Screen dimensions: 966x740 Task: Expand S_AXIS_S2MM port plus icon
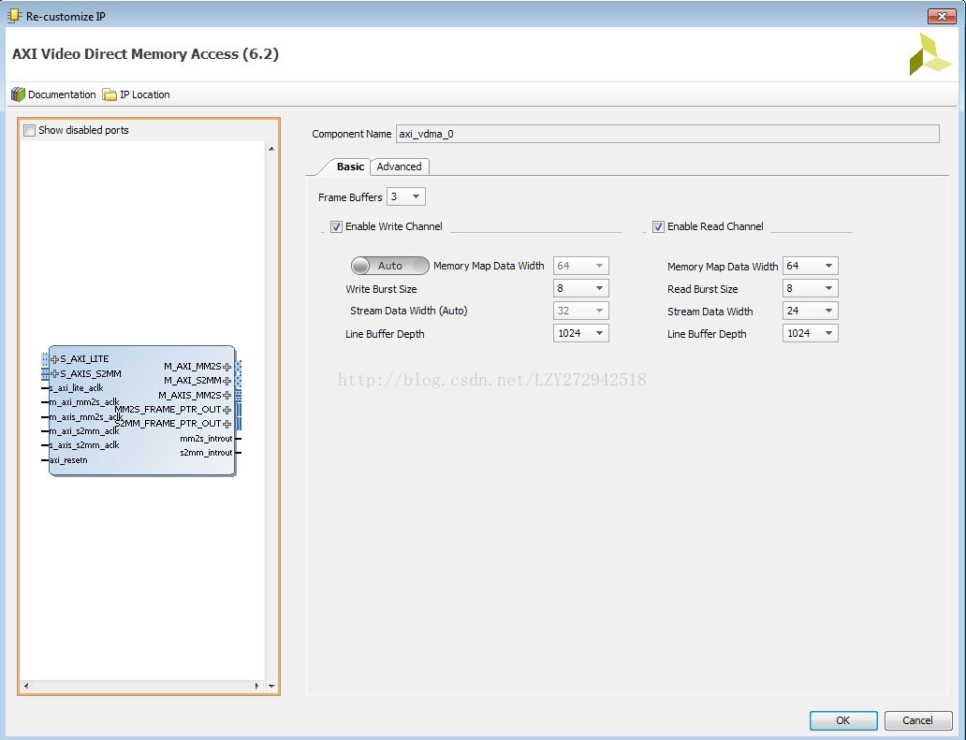55,373
